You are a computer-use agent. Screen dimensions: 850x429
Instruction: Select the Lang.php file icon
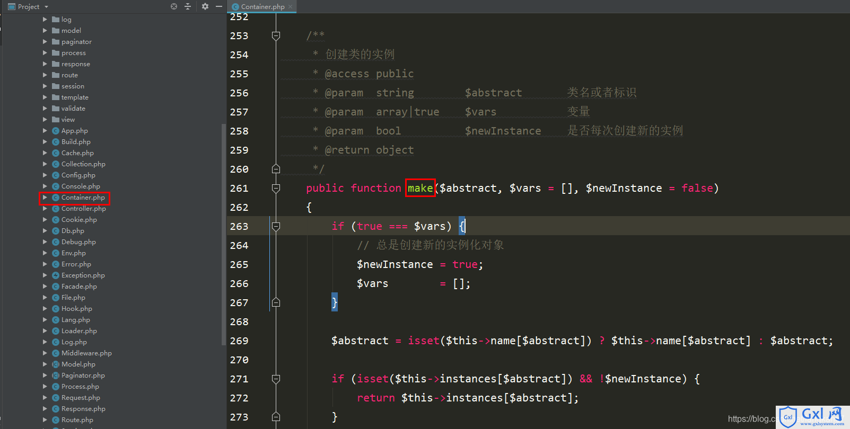[56, 320]
